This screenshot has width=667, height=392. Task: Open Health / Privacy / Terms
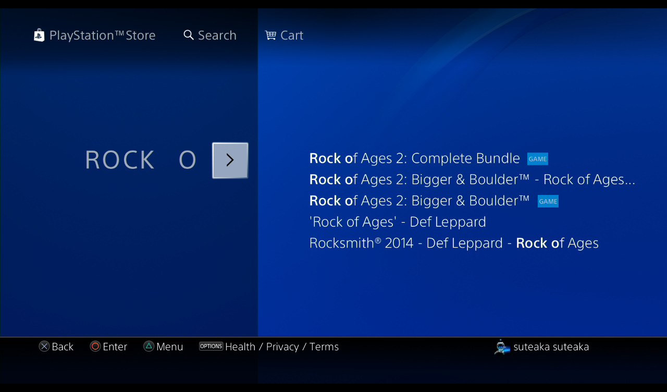[282, 347]
